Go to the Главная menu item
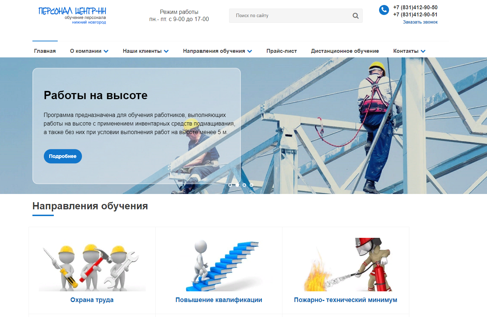Viewport: 487px width, 317px height. pyautogui.click(x=45, y=51)
